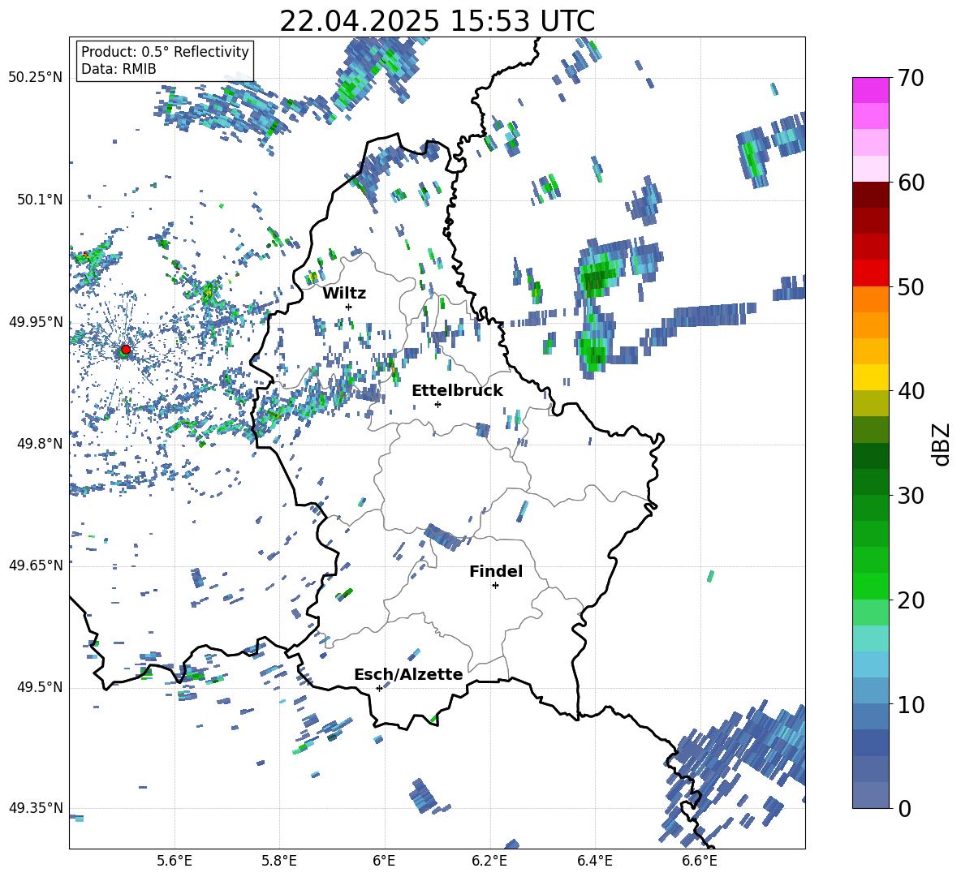Click the dark green colorbar segment near 30
The height and width of the screenshot is (877, 961).
coord(870,482)
